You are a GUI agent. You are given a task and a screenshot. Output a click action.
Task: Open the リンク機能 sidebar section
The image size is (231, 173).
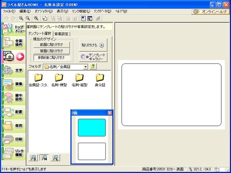coord(13,153)
